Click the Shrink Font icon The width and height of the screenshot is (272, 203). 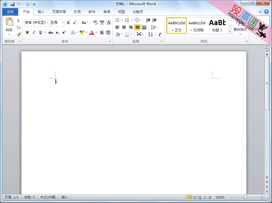75,23
